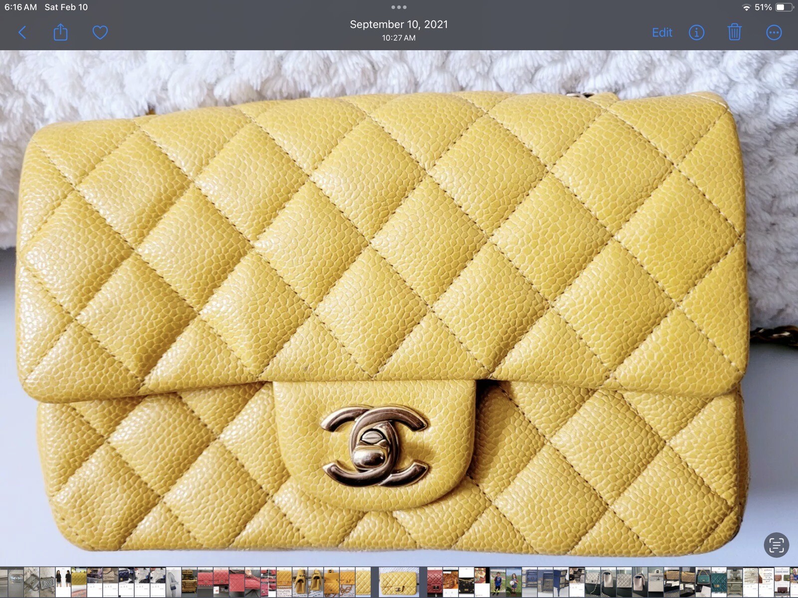Tap the three dots indicator at top center

pos(399,7)
